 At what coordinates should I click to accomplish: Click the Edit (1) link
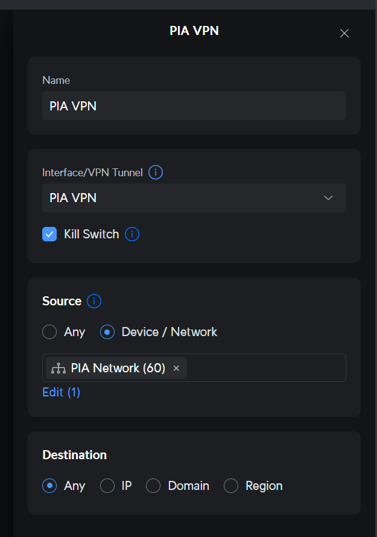point(62,392)
